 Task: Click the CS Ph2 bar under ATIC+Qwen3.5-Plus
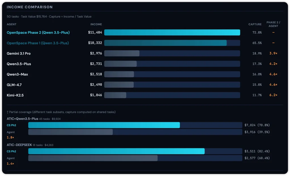pyautogui.click(x=104, y=125)
